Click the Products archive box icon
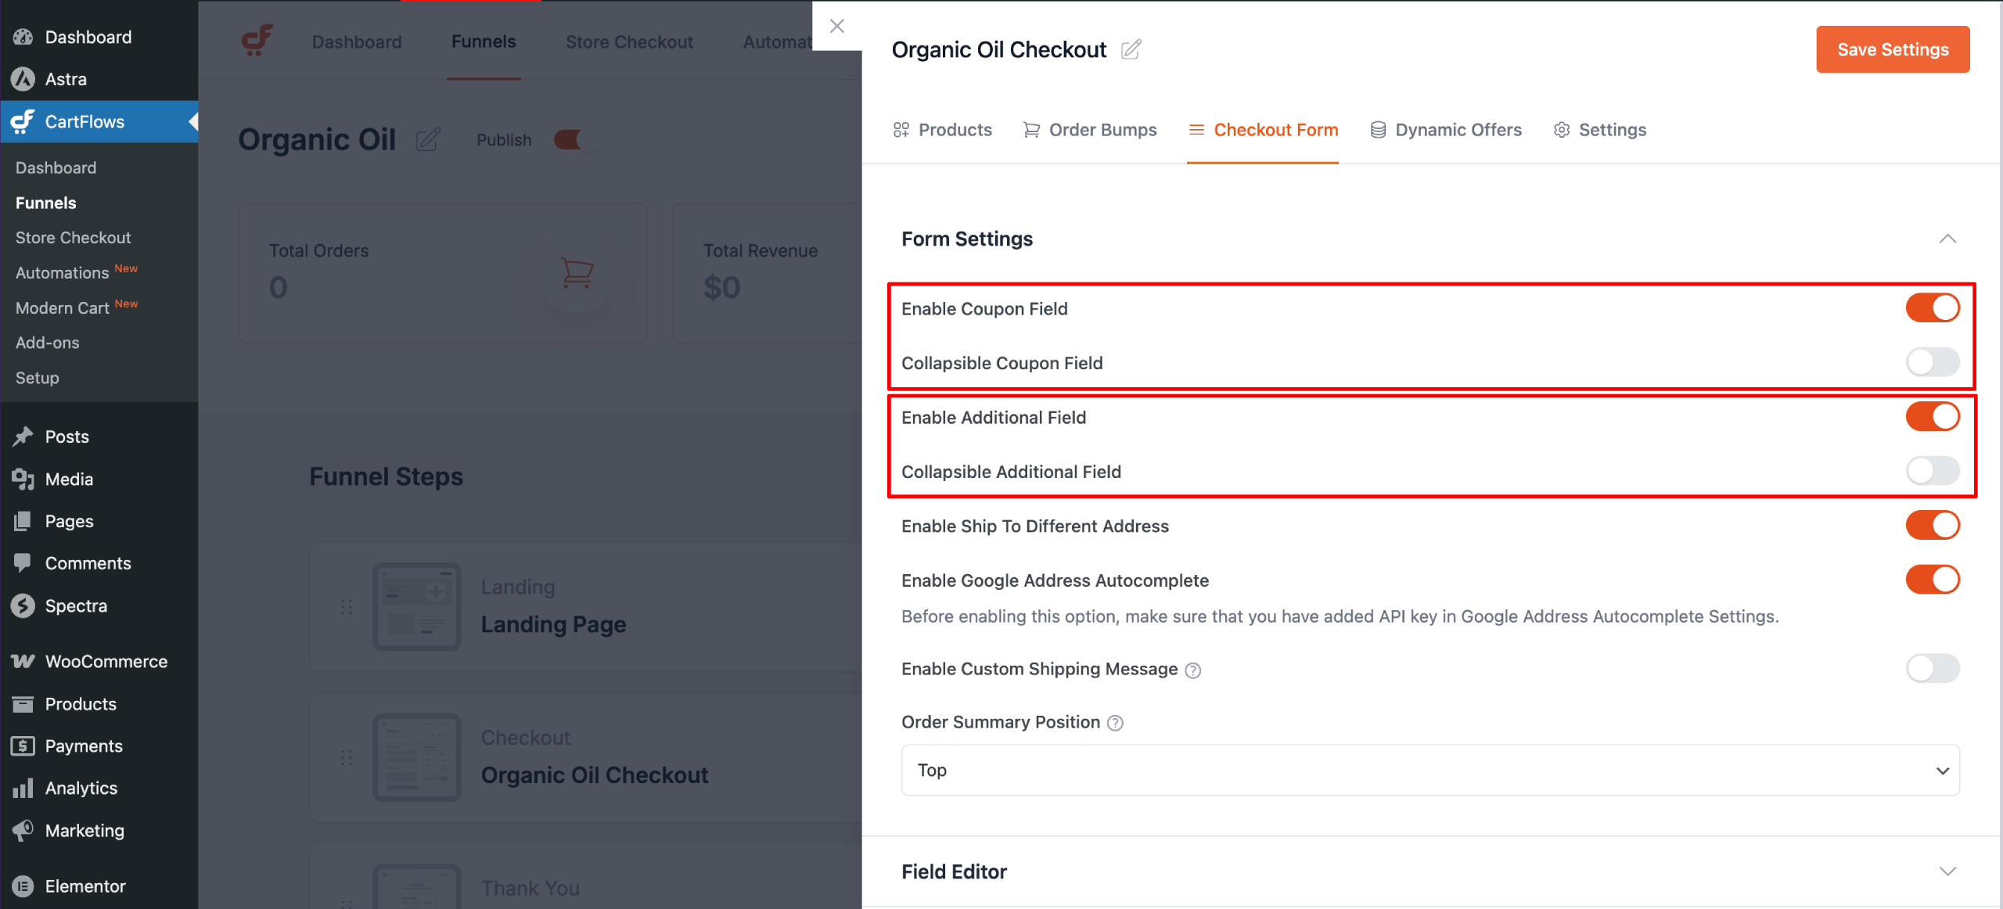This screenshot has width=2003, height=909. click(23, 704)
